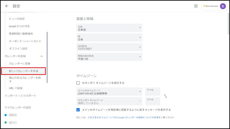230x129 pixels.
Task: Collapse the カレンダーを追加 section
Action: 41,56
